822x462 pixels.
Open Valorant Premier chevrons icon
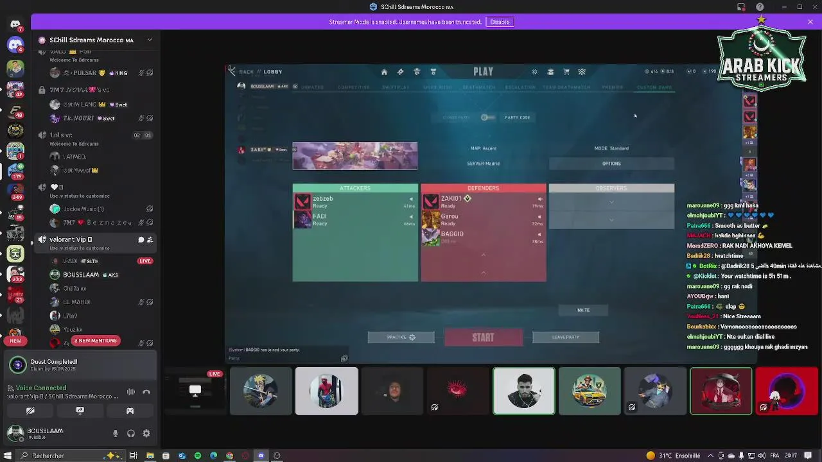point(582,72)
